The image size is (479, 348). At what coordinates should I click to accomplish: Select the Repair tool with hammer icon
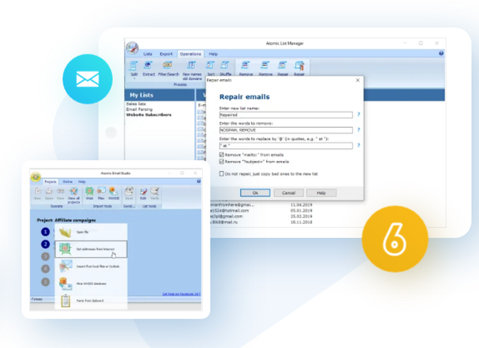click(299, 69)
